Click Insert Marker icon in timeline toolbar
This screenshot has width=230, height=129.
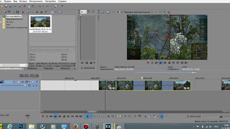coord(135,116)
